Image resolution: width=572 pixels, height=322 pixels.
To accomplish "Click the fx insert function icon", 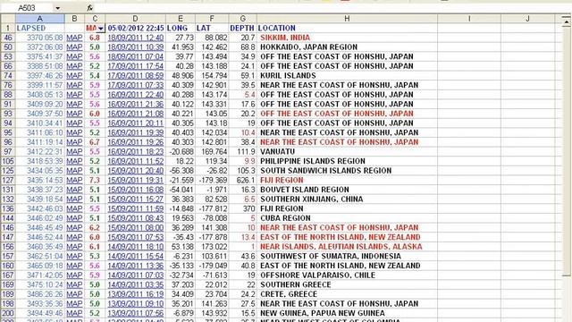I will [89, 8].
